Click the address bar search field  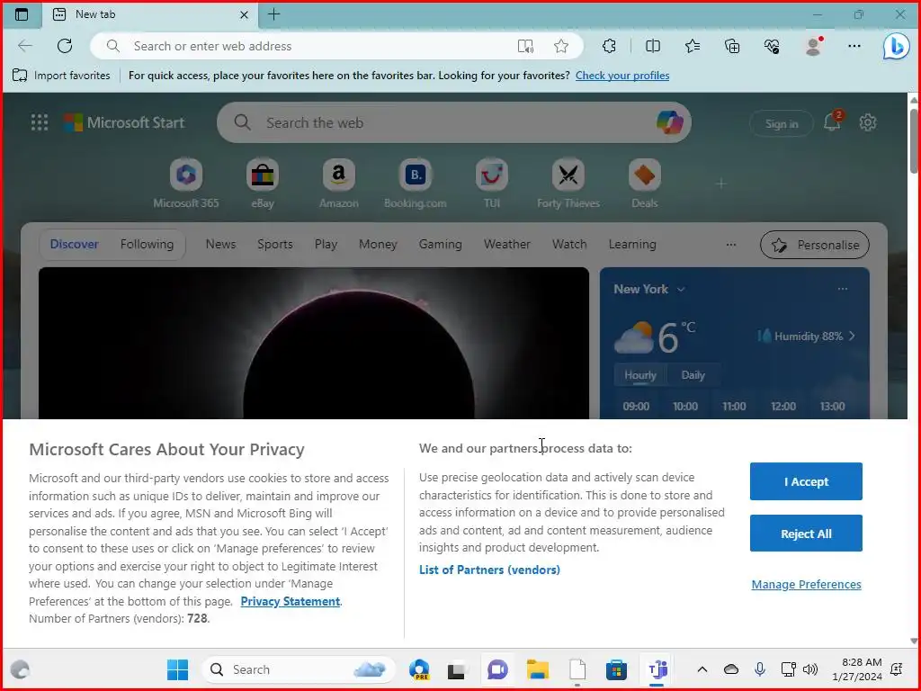pyautogui.click(x=336, y=46)
